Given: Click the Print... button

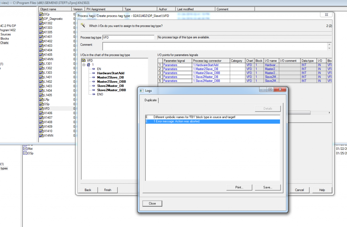Looking at the screenshot, I should 239,187.
